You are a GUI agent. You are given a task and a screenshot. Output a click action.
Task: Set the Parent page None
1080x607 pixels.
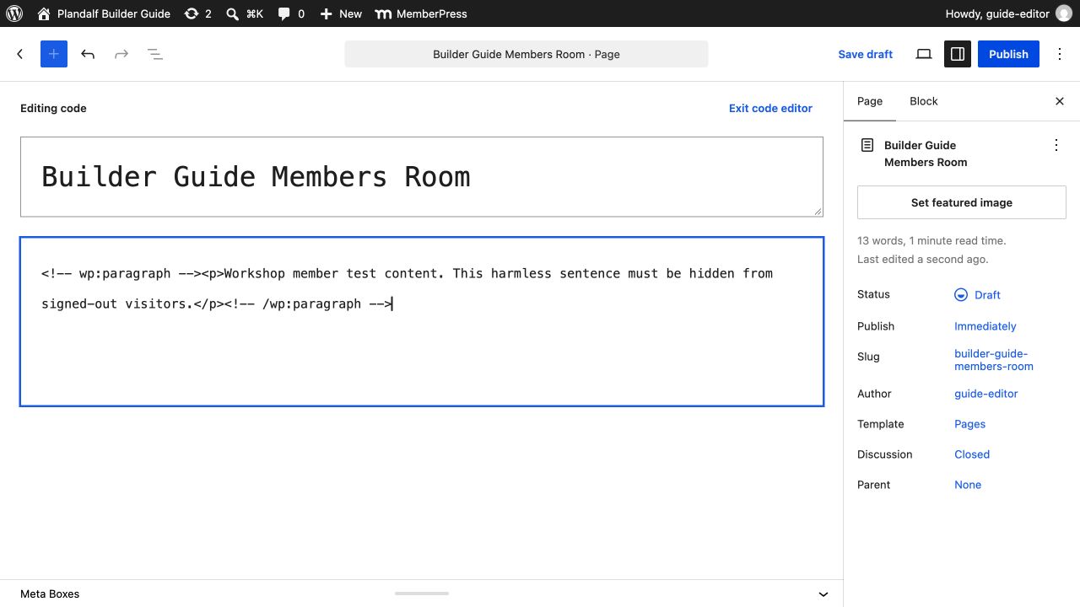pyautogui.click(x=968, y=485)
